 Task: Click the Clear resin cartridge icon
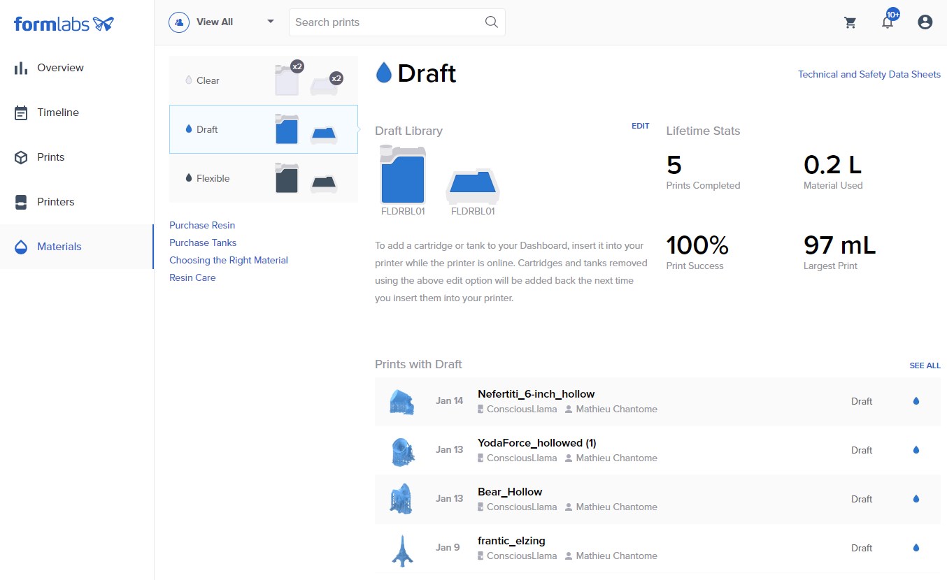coord(287,80)
